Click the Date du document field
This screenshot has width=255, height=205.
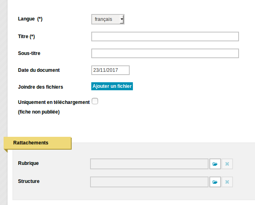pyautogui.click(x=110, y=70)
